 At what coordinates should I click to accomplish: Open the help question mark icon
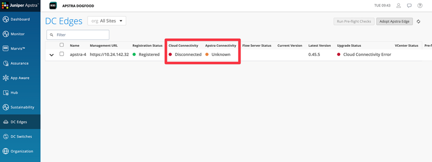(x=420, y=5)
